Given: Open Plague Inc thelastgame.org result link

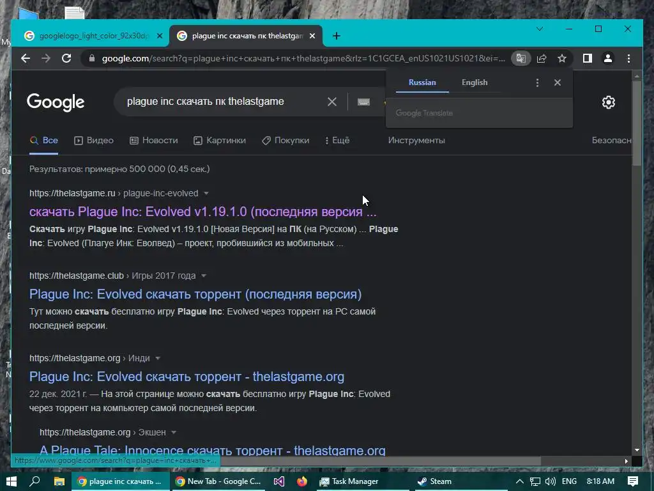Looking at the screenshot, I should [x=186, y=377].
